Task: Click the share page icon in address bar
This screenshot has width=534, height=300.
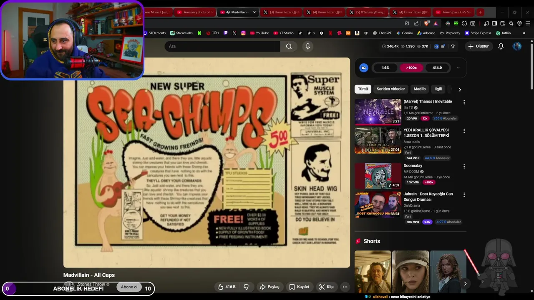Action: (417, 23)
